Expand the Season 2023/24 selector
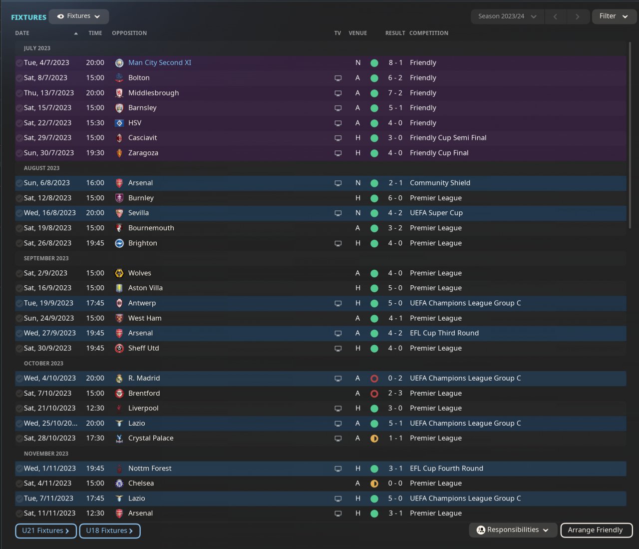Image resolution: width=639 pixels, height=549 pixels. click(x=507, y=16)
